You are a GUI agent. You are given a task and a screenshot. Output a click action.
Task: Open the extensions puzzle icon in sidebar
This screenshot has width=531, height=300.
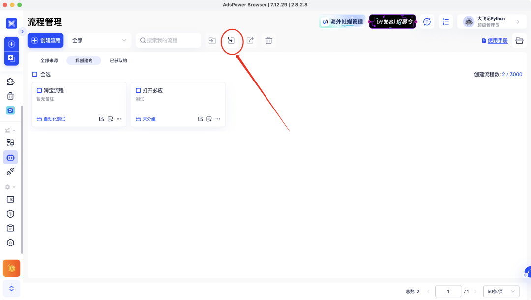pos(10,82)
